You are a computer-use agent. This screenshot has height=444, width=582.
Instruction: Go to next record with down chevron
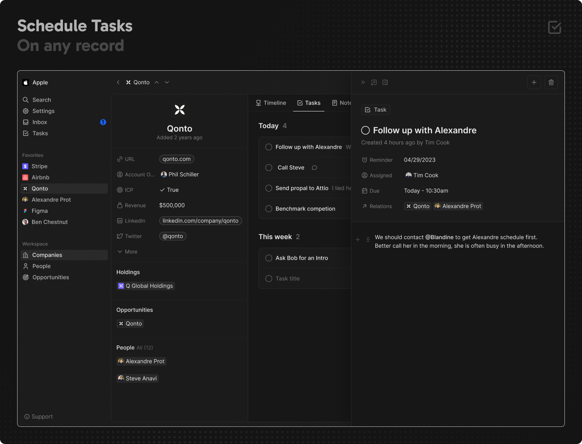click(167, 82)
